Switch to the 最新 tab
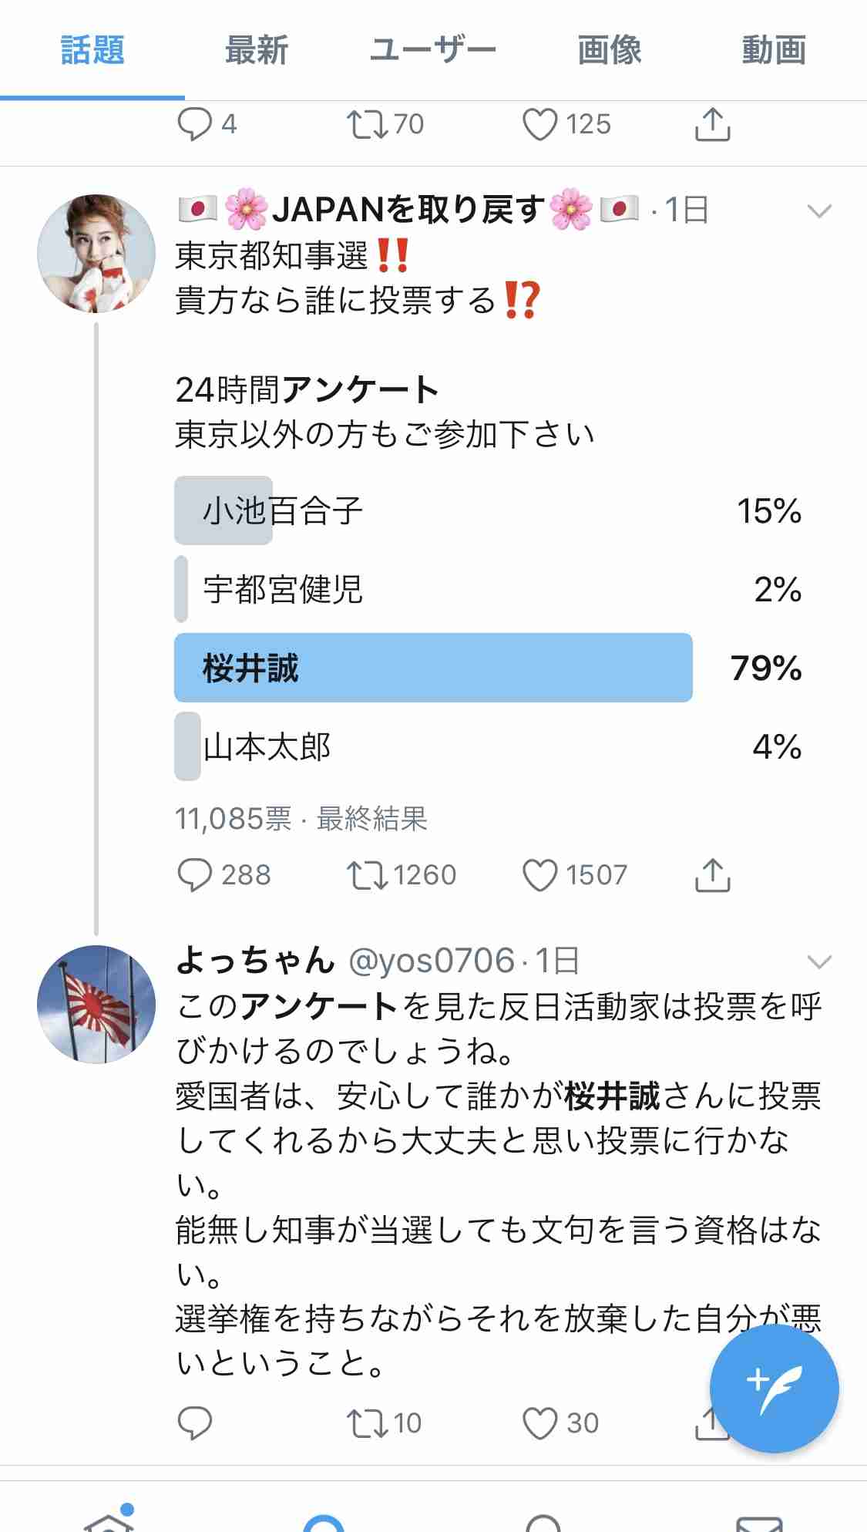The image size is (867, 1532). click(x=257, y=50)
